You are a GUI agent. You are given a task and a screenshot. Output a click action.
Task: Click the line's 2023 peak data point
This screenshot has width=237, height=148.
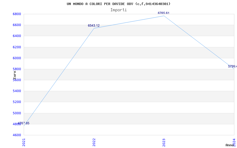tap(164, 16)
